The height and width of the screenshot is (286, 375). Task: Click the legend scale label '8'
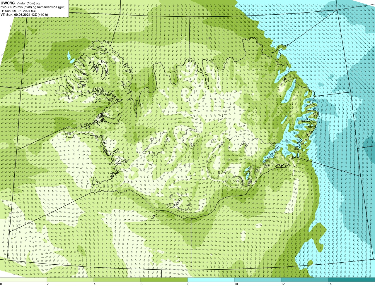tap(188, 284)
